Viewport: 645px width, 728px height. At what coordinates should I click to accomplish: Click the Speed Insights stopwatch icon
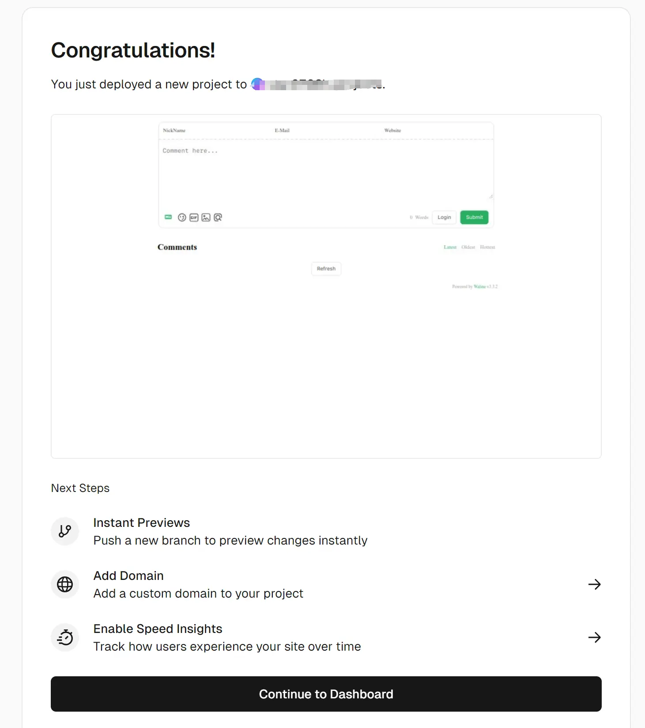pyautogui.click(x=65, y=637)
